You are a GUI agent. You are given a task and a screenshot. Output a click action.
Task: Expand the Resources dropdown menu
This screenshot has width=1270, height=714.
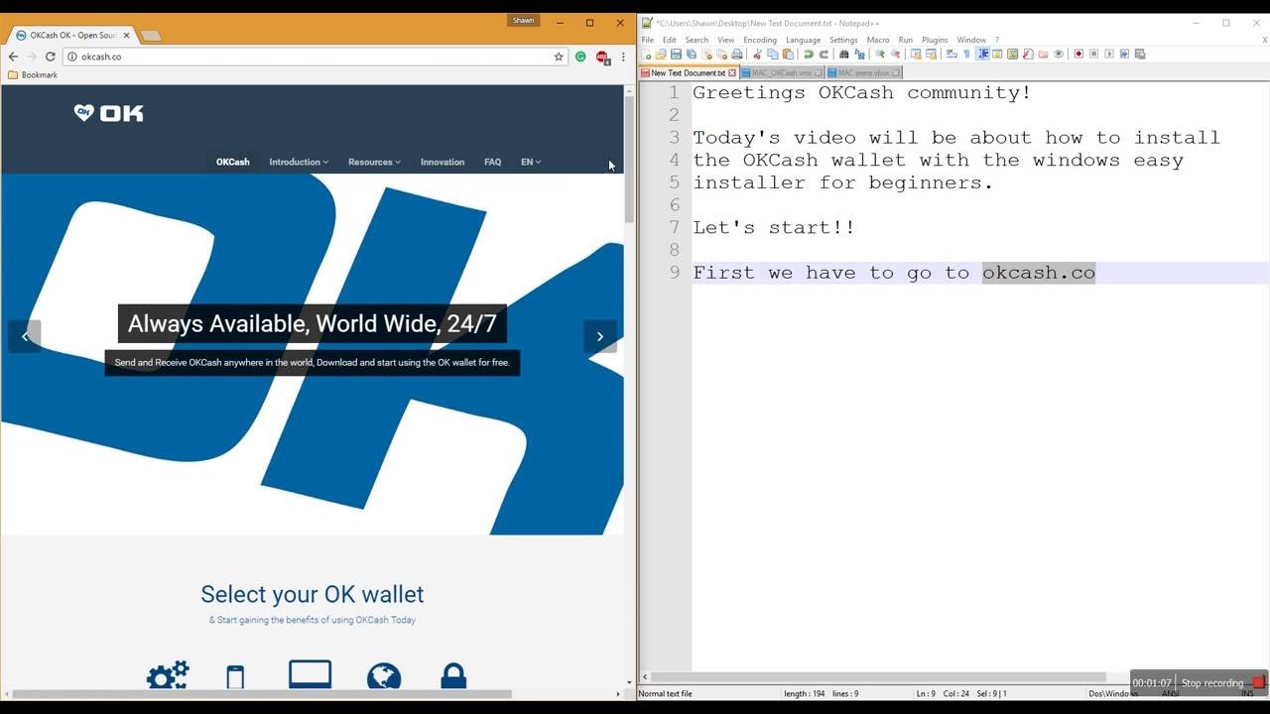[x=374, y=162]
